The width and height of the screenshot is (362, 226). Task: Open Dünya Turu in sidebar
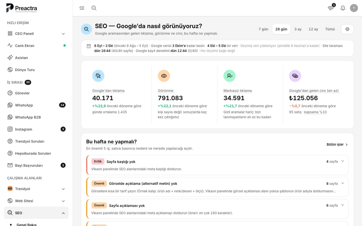[x=36, y=70]
